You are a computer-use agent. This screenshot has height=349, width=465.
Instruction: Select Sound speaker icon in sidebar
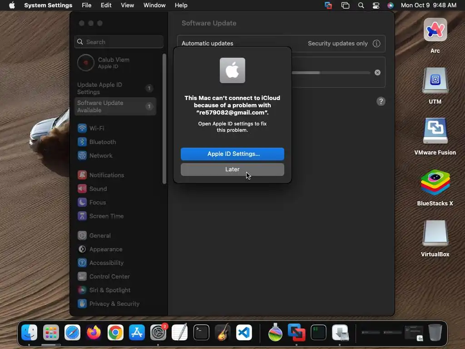coord(82,189)
